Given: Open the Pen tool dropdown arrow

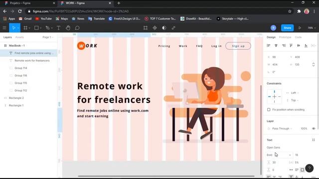Looking at the screenshot, I should [52, 28].
